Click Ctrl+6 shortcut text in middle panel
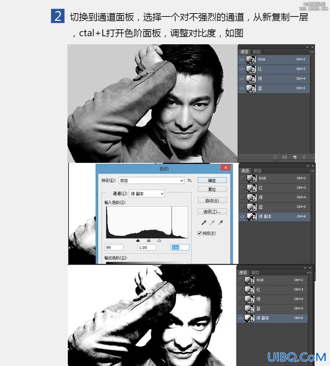The height and width of the screenshot is (366, 330). coord(301,216)
